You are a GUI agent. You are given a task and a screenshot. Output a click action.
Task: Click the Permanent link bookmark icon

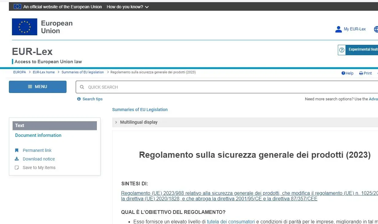pos(17,150)
